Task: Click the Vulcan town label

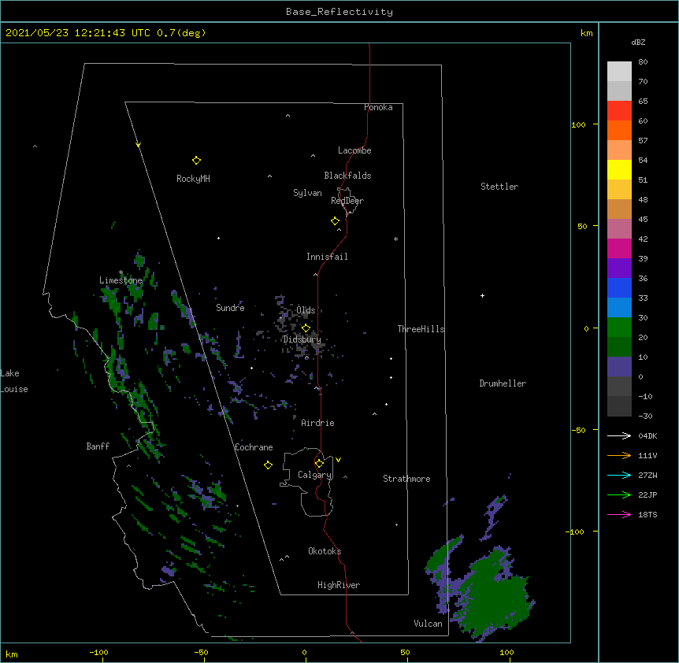Action: [x=428, y=624]
